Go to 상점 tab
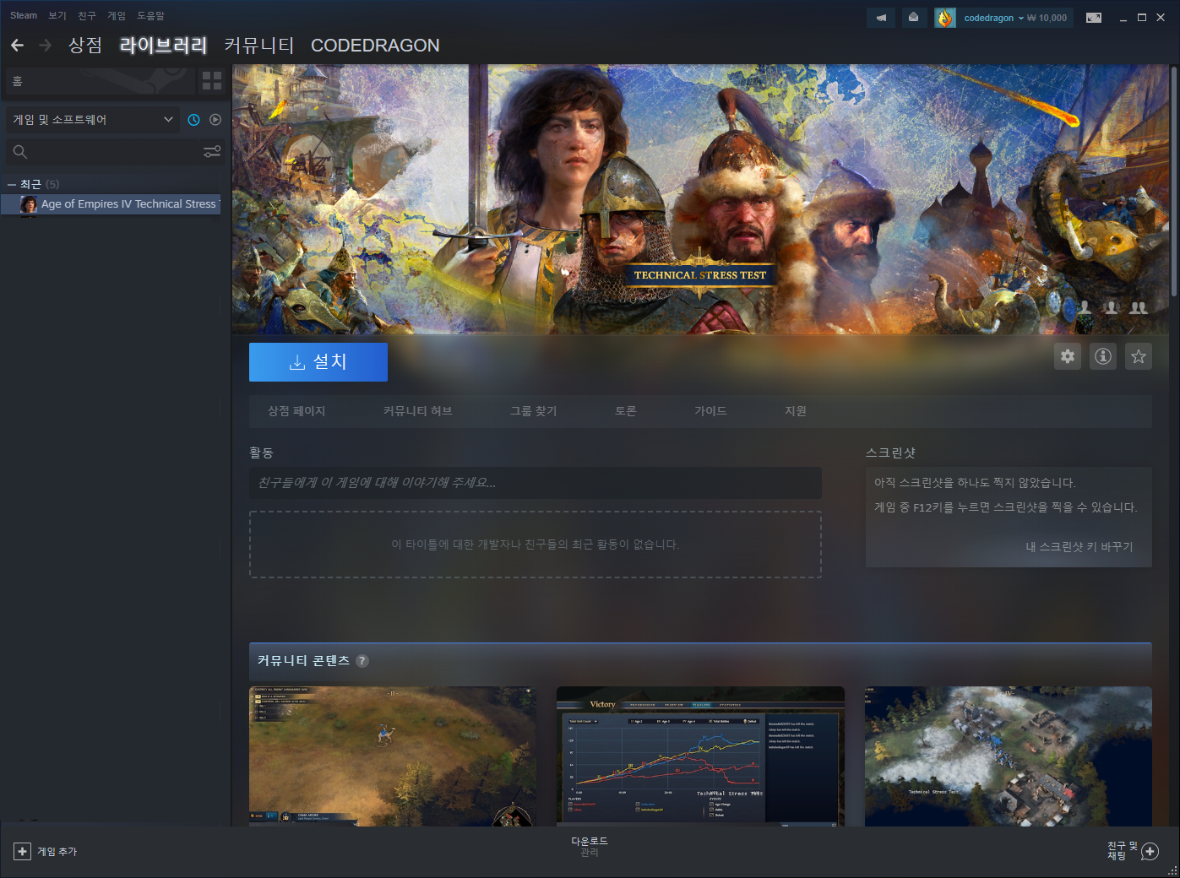Image resolution: width=1180 pixels, height=878 pixels. tap(85, 45)
